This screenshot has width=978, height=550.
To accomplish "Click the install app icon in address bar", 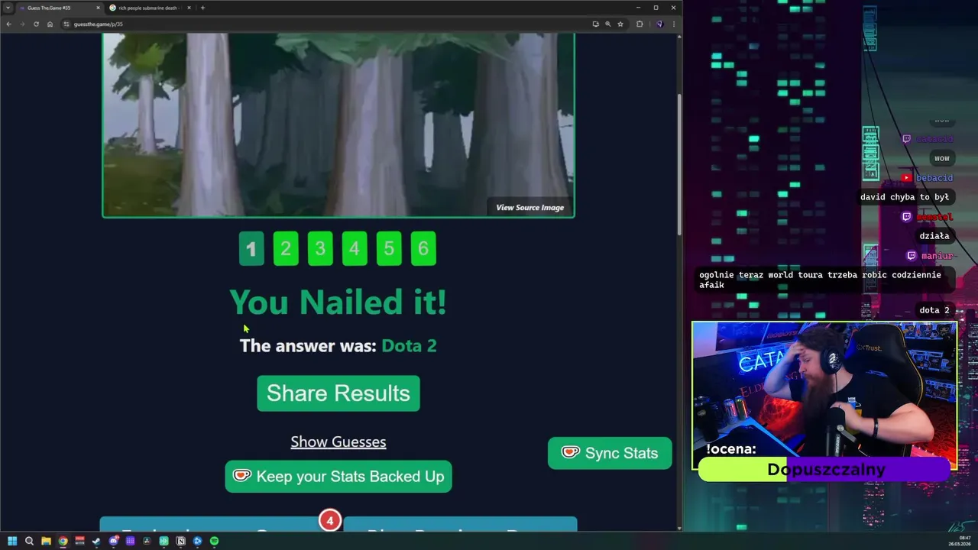I will coord(595,24).
